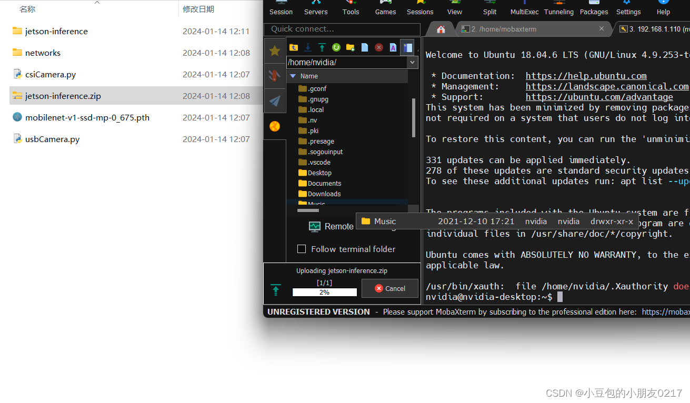Image resolution: width=690 pixels, height=403 pixels.
Task: Click the letter A file icon in SFTP toolbar
Action: [393, 47]
